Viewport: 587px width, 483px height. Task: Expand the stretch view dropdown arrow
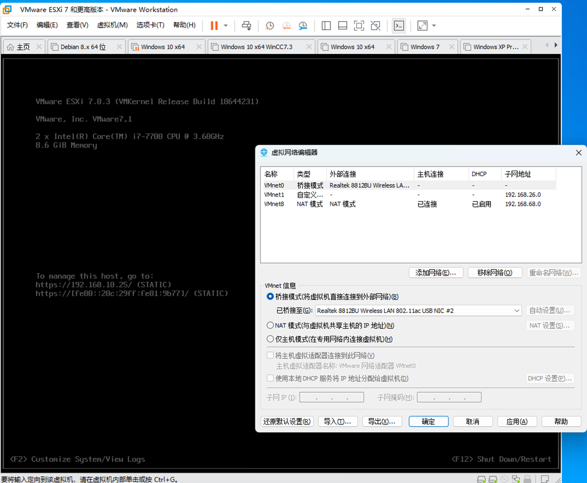click(x=434, y=26)
